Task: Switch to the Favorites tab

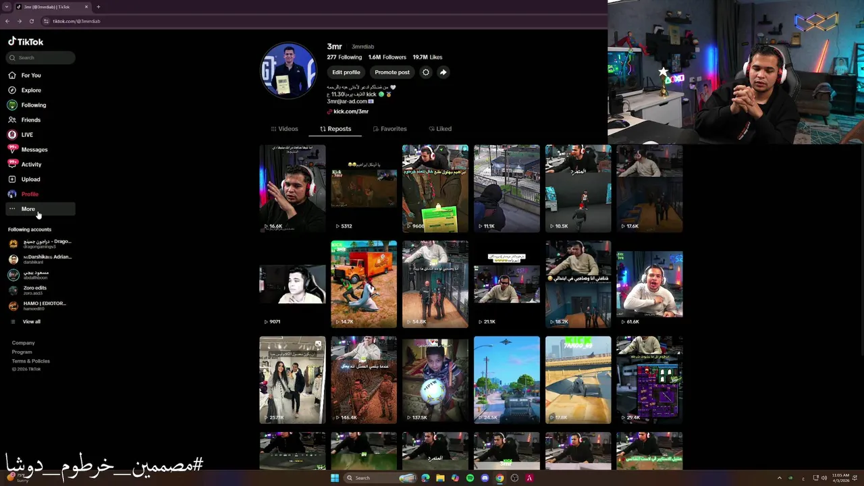Action: 389,128
